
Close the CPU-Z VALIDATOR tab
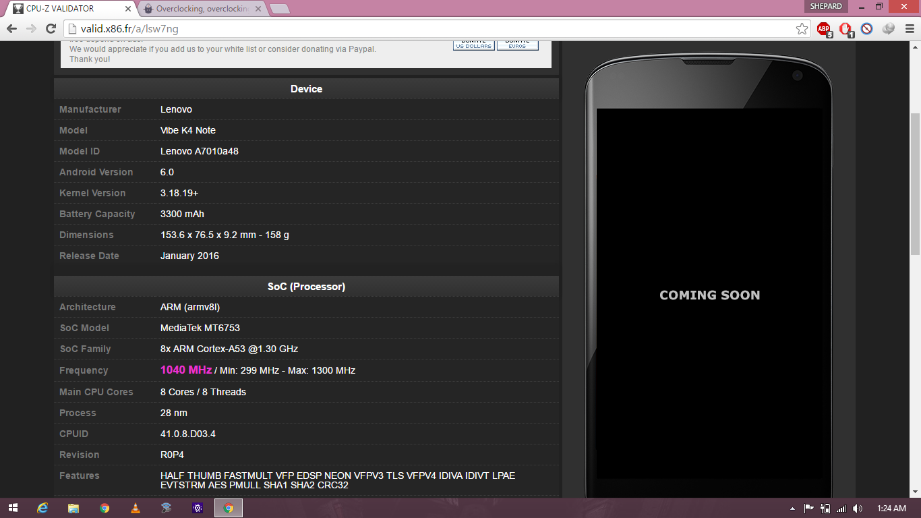click(128, 9)
